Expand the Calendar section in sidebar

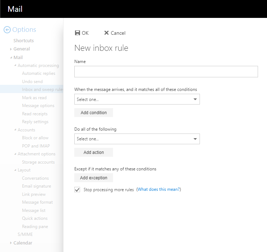tap(11, 243)
